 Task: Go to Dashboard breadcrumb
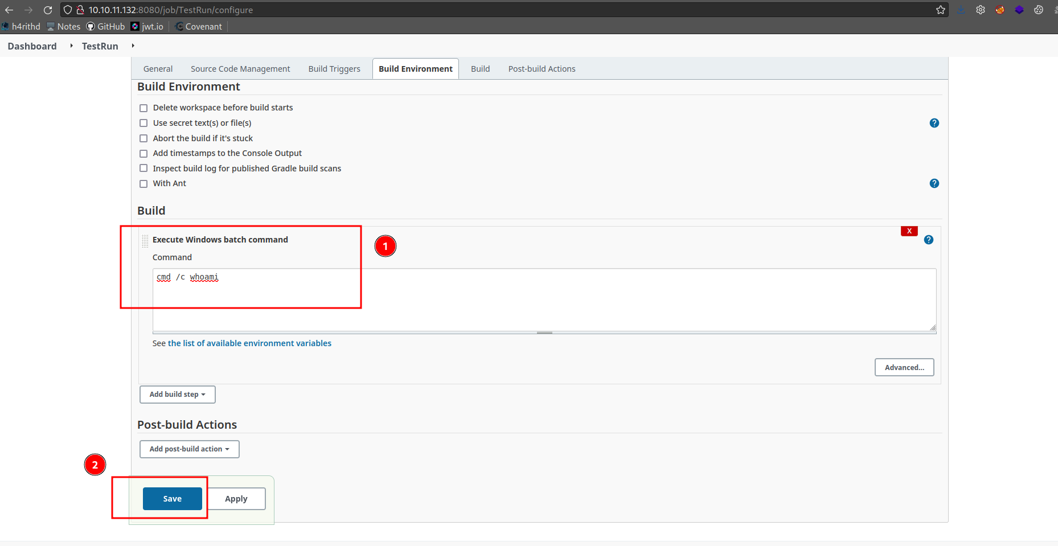32,46
